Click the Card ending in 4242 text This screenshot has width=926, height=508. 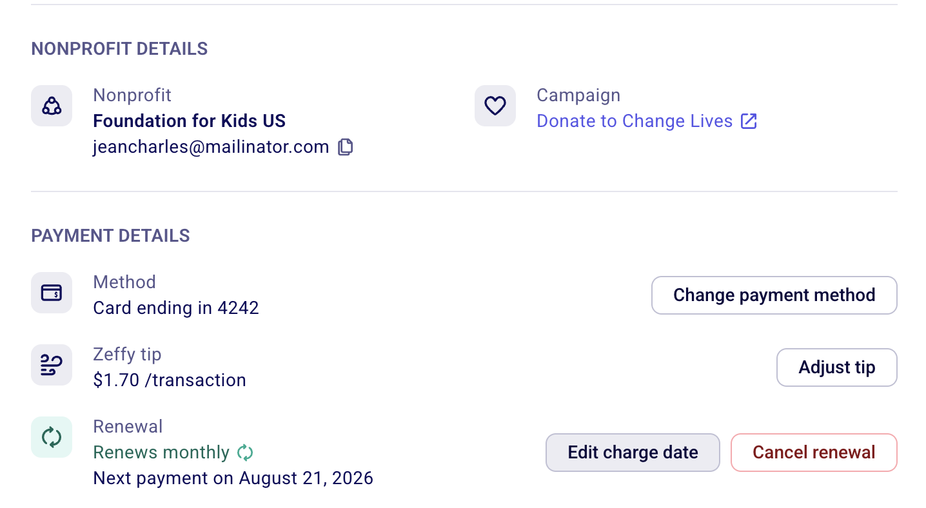pos(176,308)
